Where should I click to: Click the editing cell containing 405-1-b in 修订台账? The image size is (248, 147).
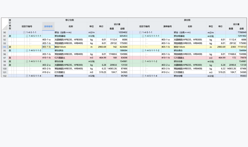[x=48, y=47]
